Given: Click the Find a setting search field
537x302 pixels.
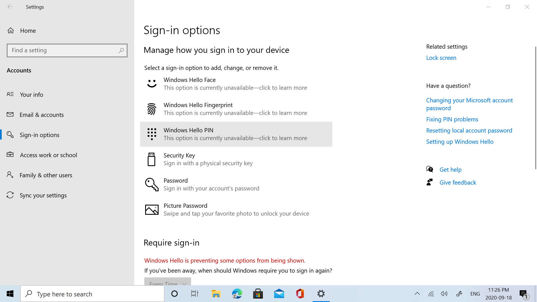Looking at the screenshot, I should click(67, 50).
